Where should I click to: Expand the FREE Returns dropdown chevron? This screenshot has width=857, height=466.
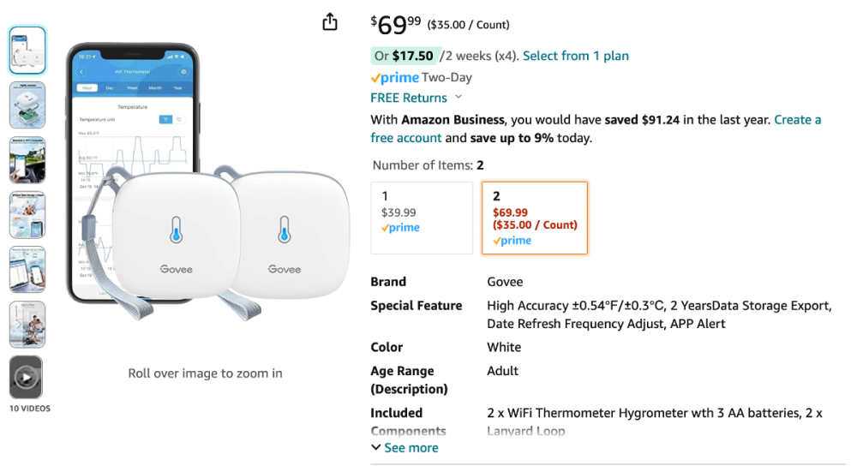click(x=458, y=98)
